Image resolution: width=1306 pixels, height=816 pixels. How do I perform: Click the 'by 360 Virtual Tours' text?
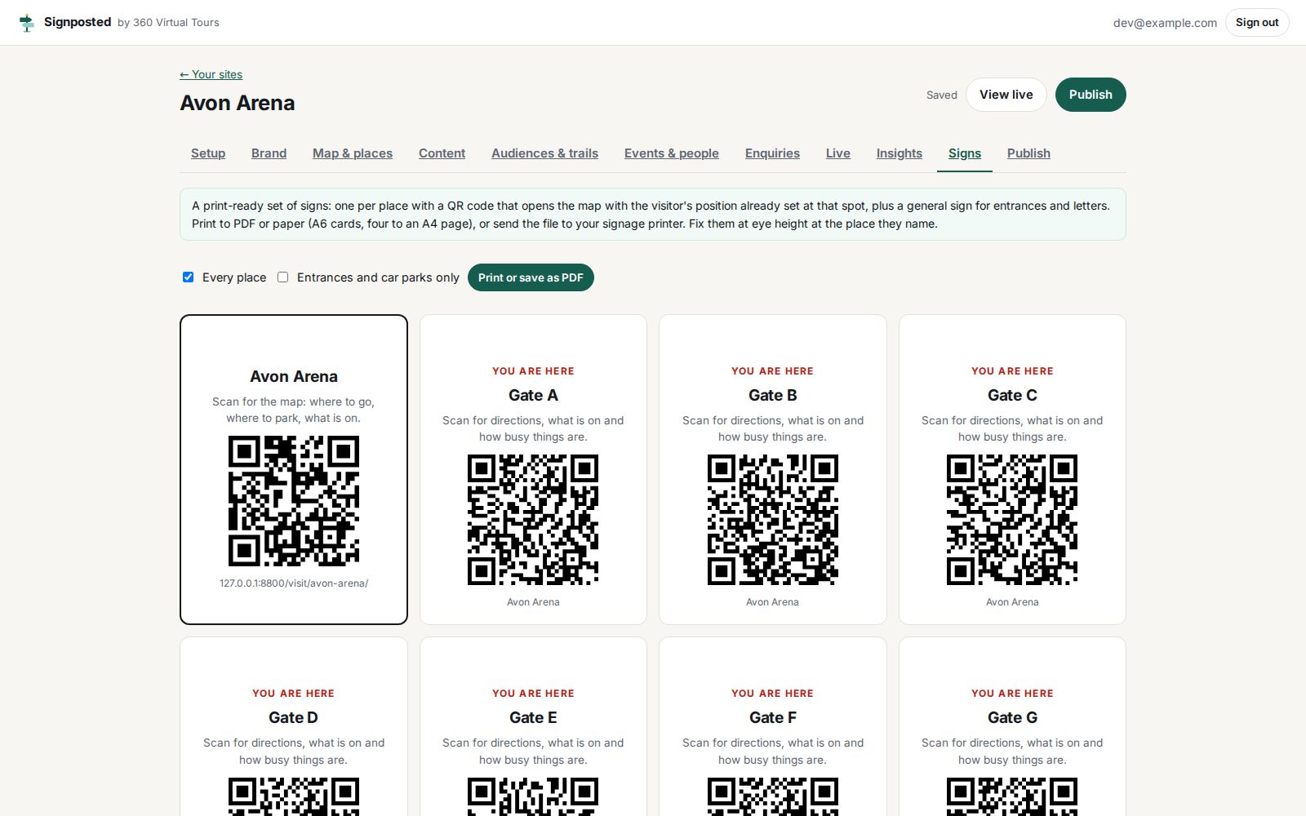[x=168, y=23]
